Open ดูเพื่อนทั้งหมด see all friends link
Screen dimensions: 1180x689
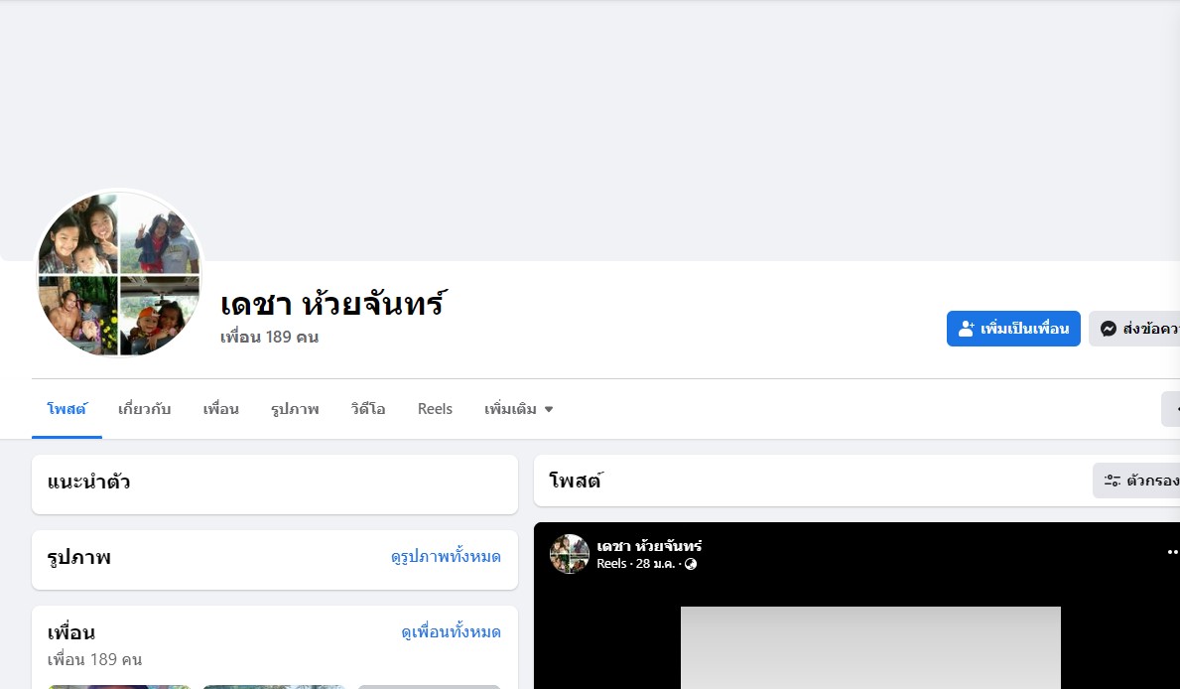point(451,632)
